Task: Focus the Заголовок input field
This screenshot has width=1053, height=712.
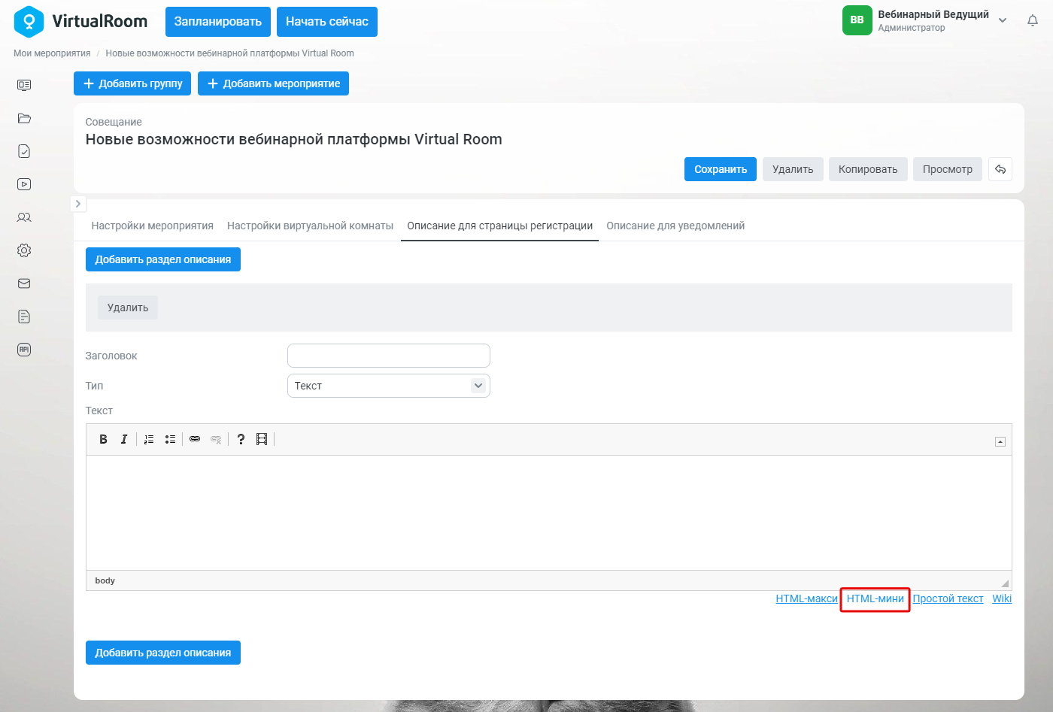Action: (x=389, y=356)
